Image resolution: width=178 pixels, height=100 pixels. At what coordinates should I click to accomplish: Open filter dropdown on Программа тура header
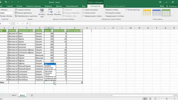[x=34, y=31]
